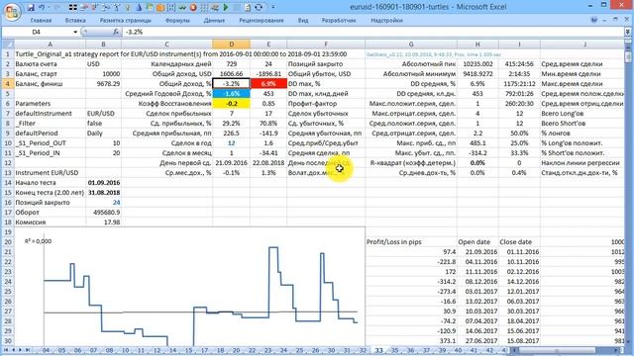The width and height of the screenshot is (634, 356).
Task: Select cell with Total income USD 1606.66
Action: [231, 74]
